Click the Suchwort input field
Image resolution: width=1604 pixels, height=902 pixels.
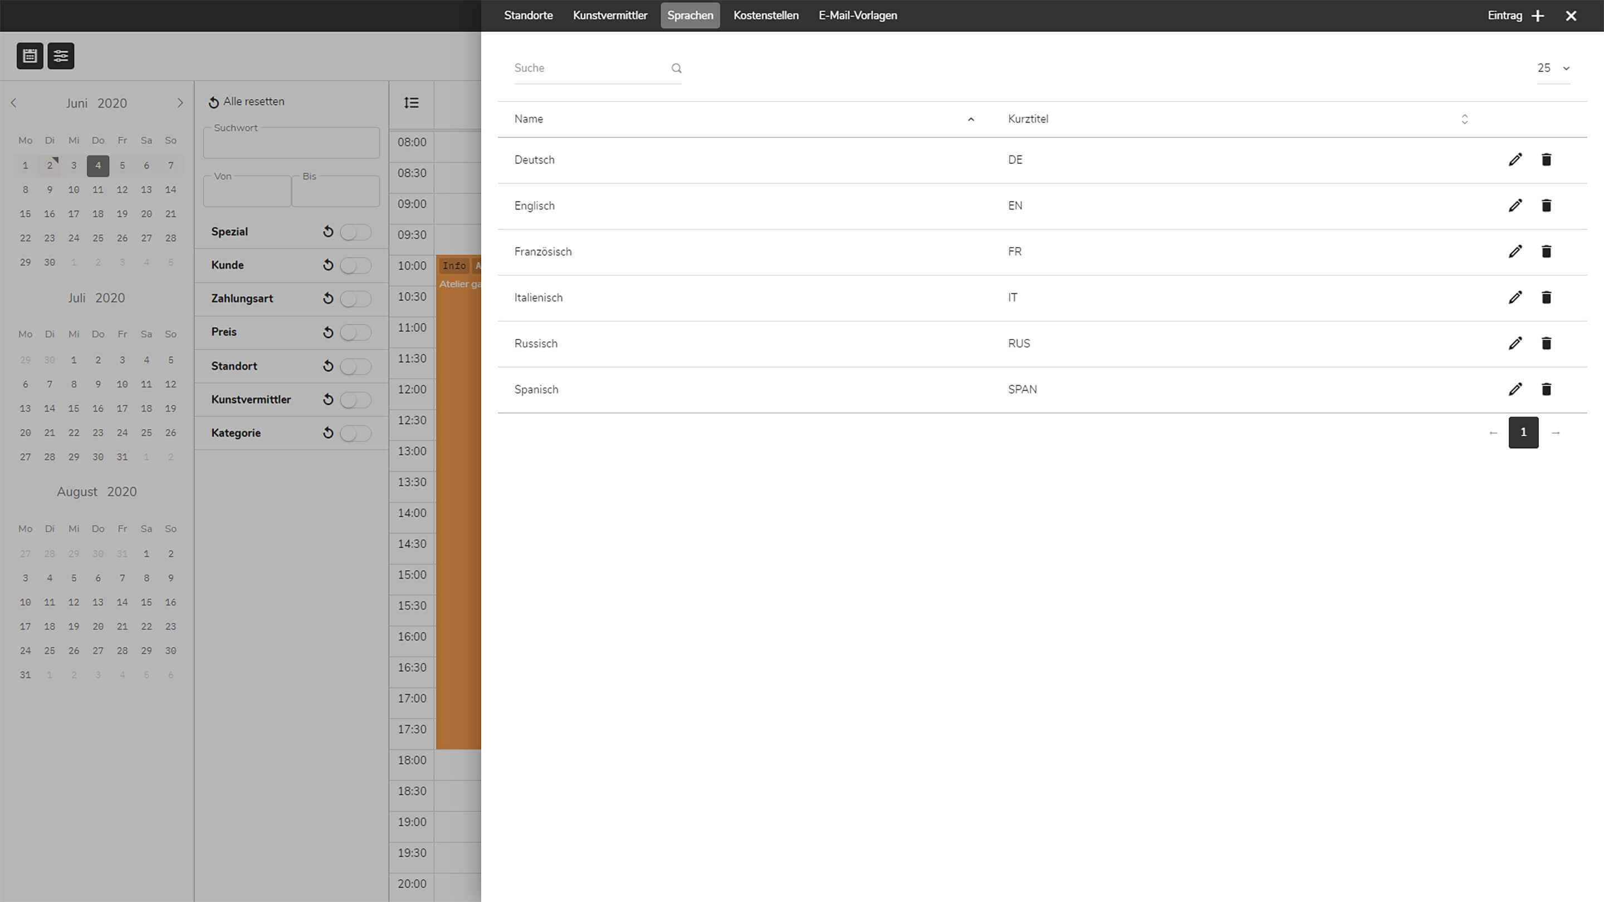click(x=291, y=144)
